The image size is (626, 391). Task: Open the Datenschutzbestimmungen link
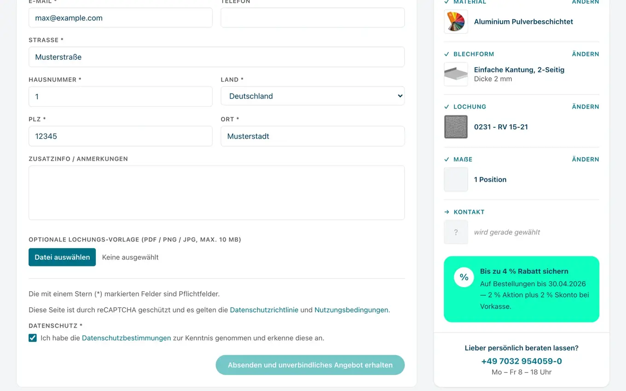click(127, 338)
